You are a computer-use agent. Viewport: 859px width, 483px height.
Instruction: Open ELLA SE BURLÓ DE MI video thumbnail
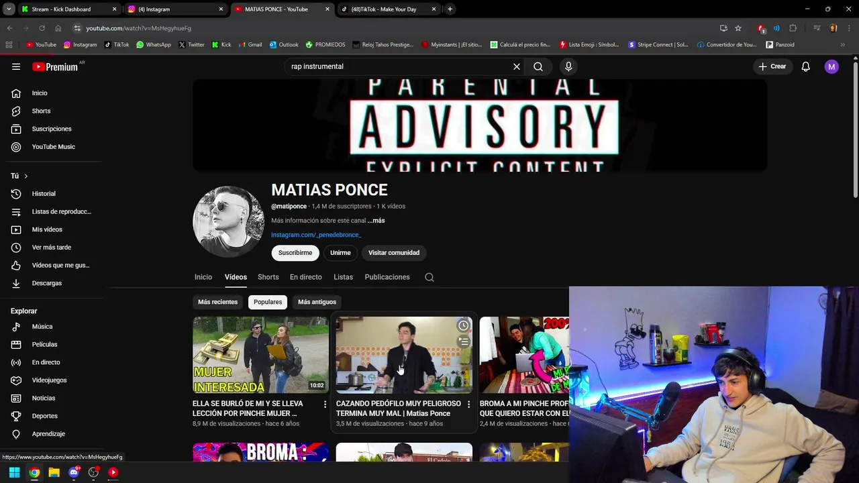(x=260, y=355)
